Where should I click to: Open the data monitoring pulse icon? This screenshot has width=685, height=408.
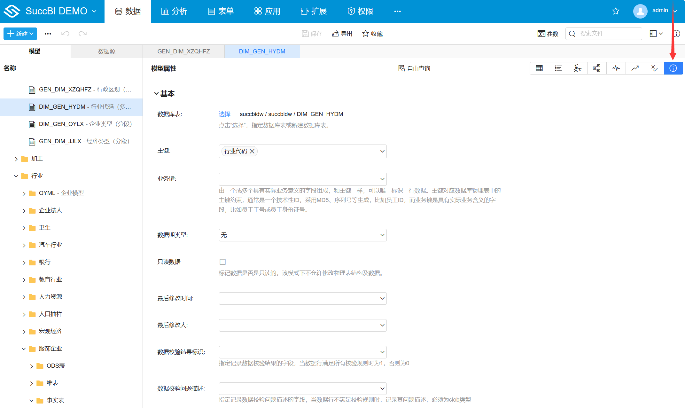616,68
